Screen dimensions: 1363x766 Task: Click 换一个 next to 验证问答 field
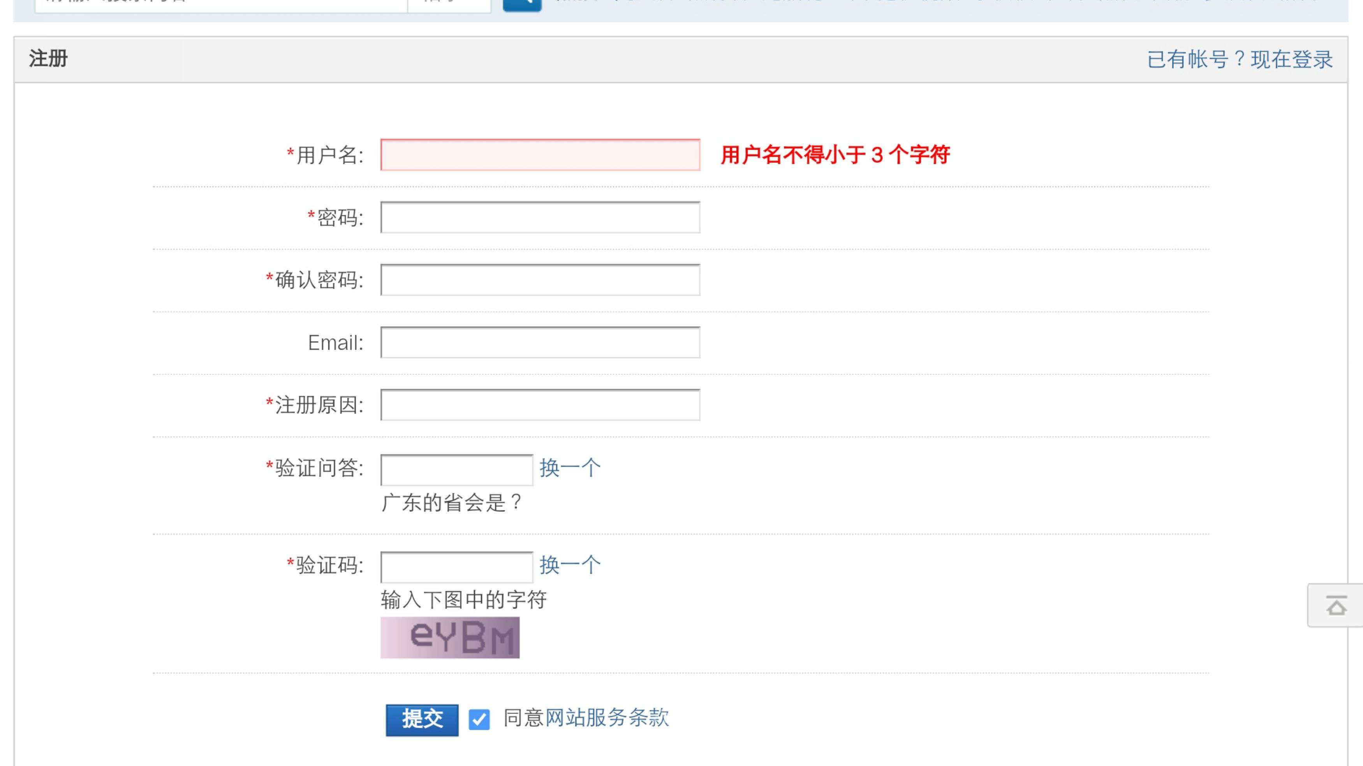point(570,468)
